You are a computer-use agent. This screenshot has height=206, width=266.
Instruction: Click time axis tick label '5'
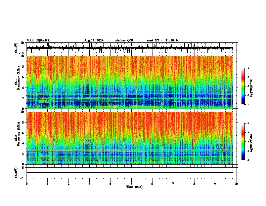[x=131, y=184]
